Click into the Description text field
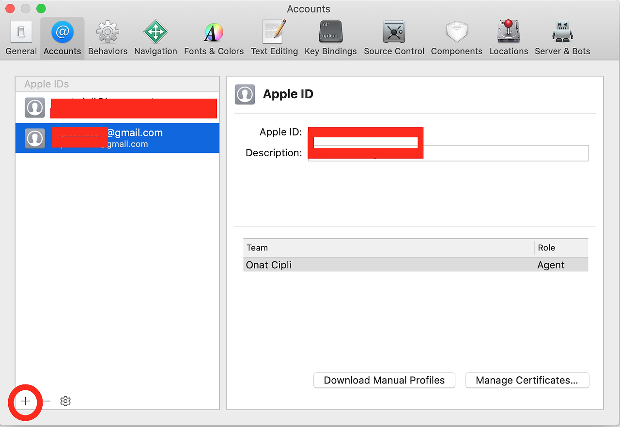This screenshot has width=620, height=427. click(448, 153)
